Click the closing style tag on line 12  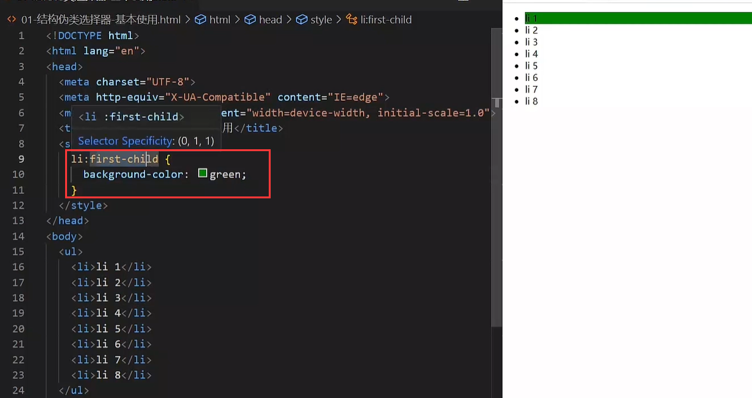pyautogui.click(x=83, y=205)
